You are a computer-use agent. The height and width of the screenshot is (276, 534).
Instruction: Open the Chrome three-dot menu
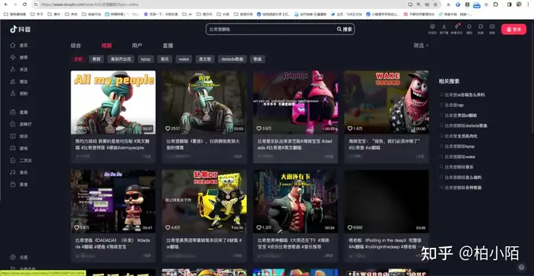tap(527, 4)
